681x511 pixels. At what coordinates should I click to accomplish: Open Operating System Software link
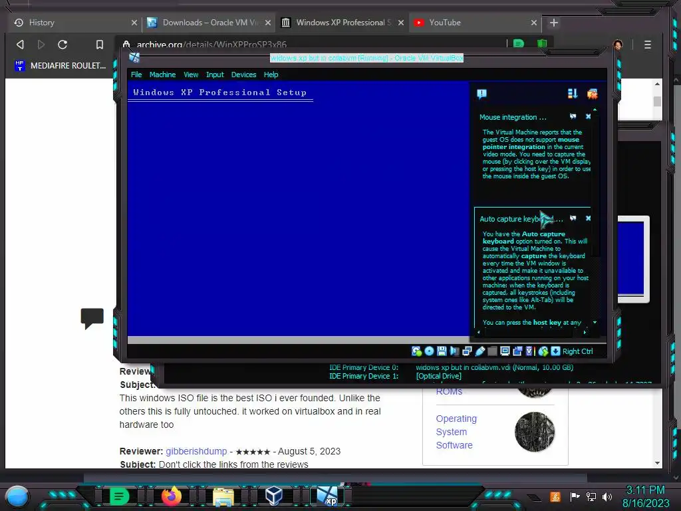456,431
